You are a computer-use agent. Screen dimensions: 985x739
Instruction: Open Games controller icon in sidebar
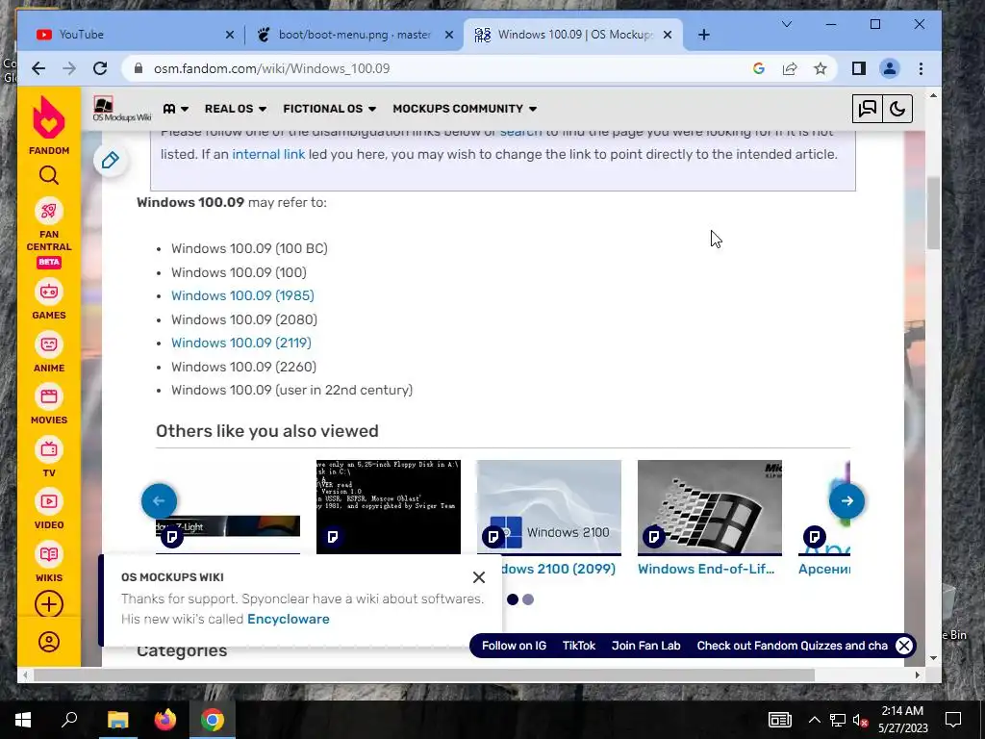49,292
